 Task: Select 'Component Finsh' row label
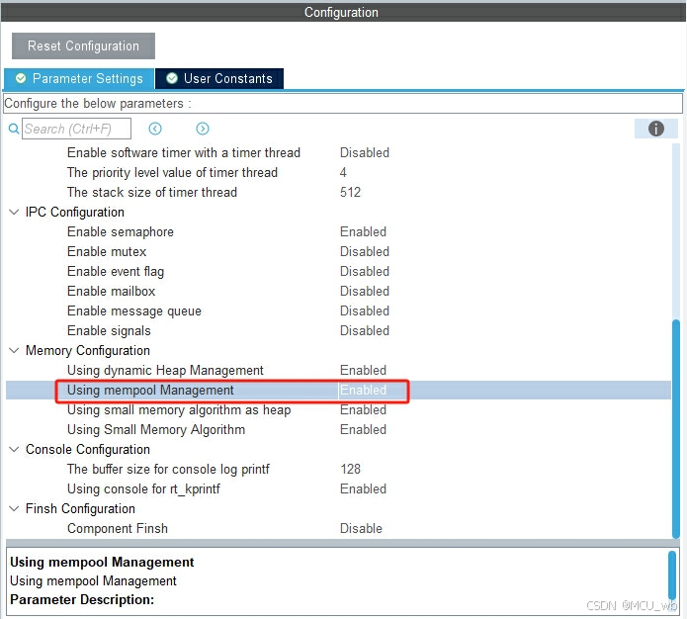tap(118, 528)
